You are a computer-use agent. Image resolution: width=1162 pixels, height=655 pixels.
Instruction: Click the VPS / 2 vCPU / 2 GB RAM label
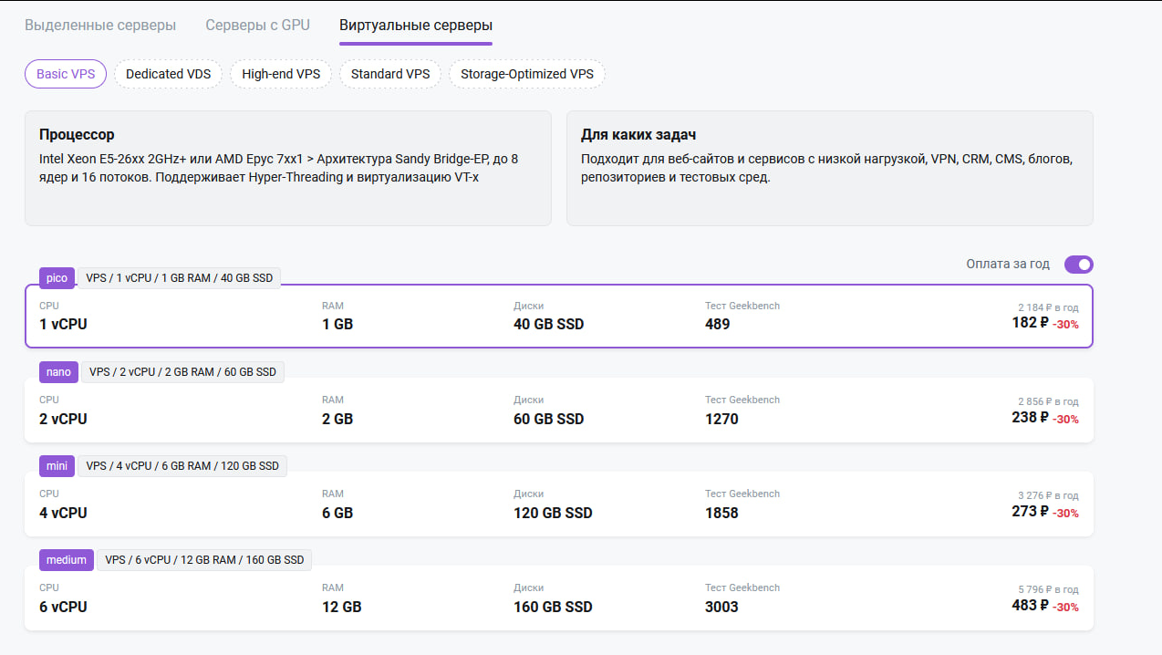(x=182, y=372)
